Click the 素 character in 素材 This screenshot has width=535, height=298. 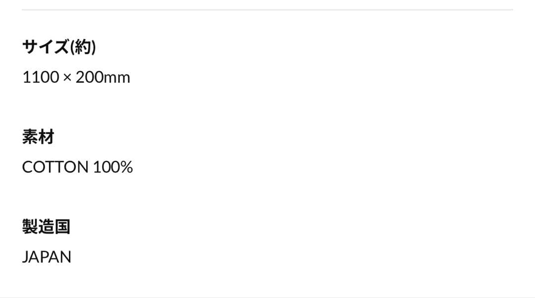coord(30,137)
